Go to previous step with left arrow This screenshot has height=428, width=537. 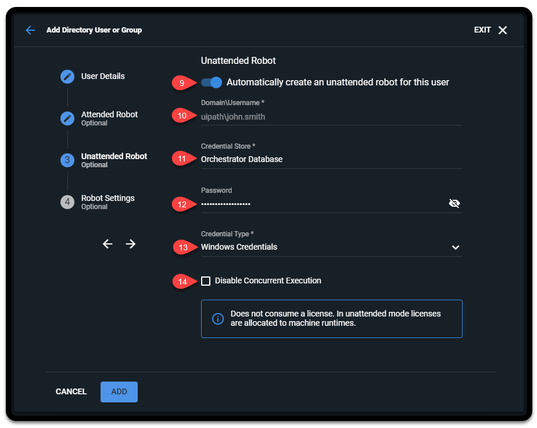click(x=108, y=244)
